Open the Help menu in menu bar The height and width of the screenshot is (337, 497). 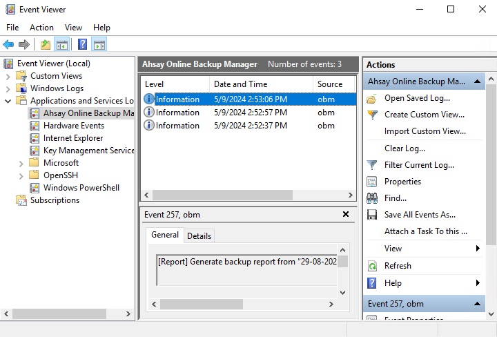[101, 28]
